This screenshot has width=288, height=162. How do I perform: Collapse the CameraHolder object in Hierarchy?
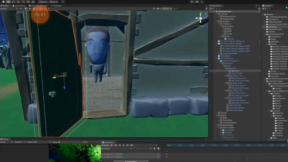click(x=217, y=125)
